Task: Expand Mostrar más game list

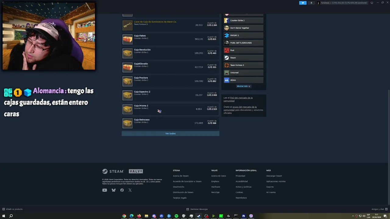Action: (x=243, y=86)
